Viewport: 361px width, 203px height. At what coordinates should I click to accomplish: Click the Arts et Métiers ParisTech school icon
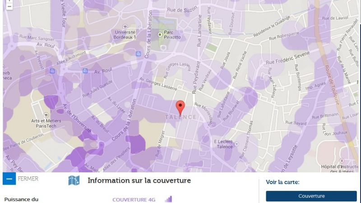coord(46,115)
